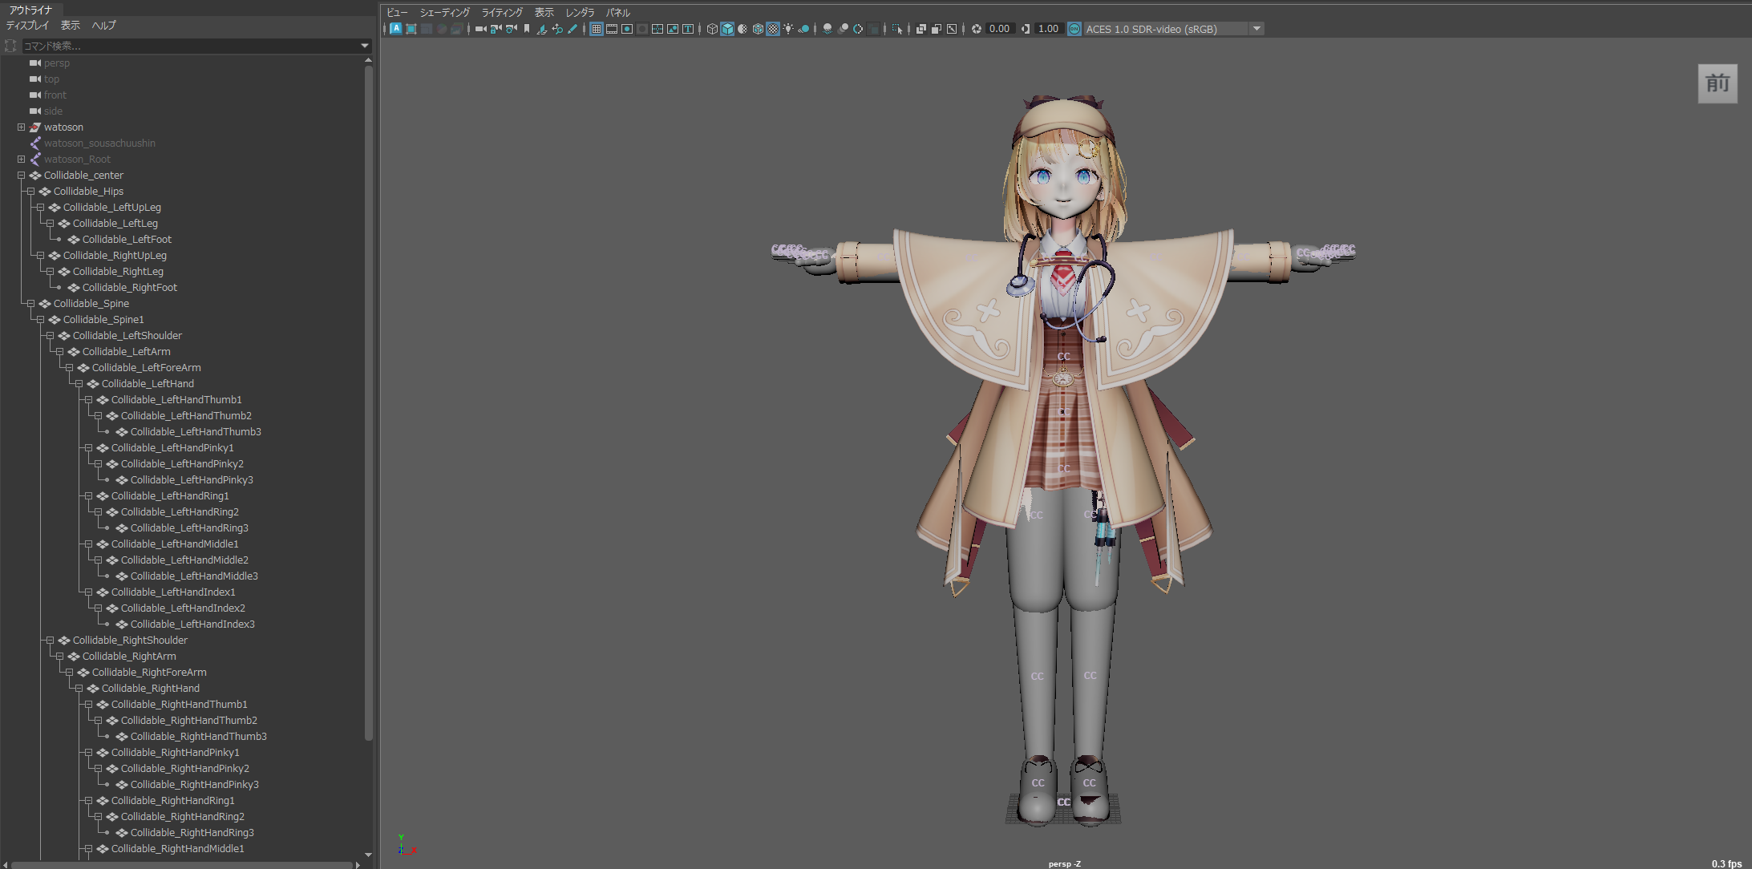Screen dimensions: 1752x869
Task: Click the Use All Lights bulb icon
Action: (788, 29)
